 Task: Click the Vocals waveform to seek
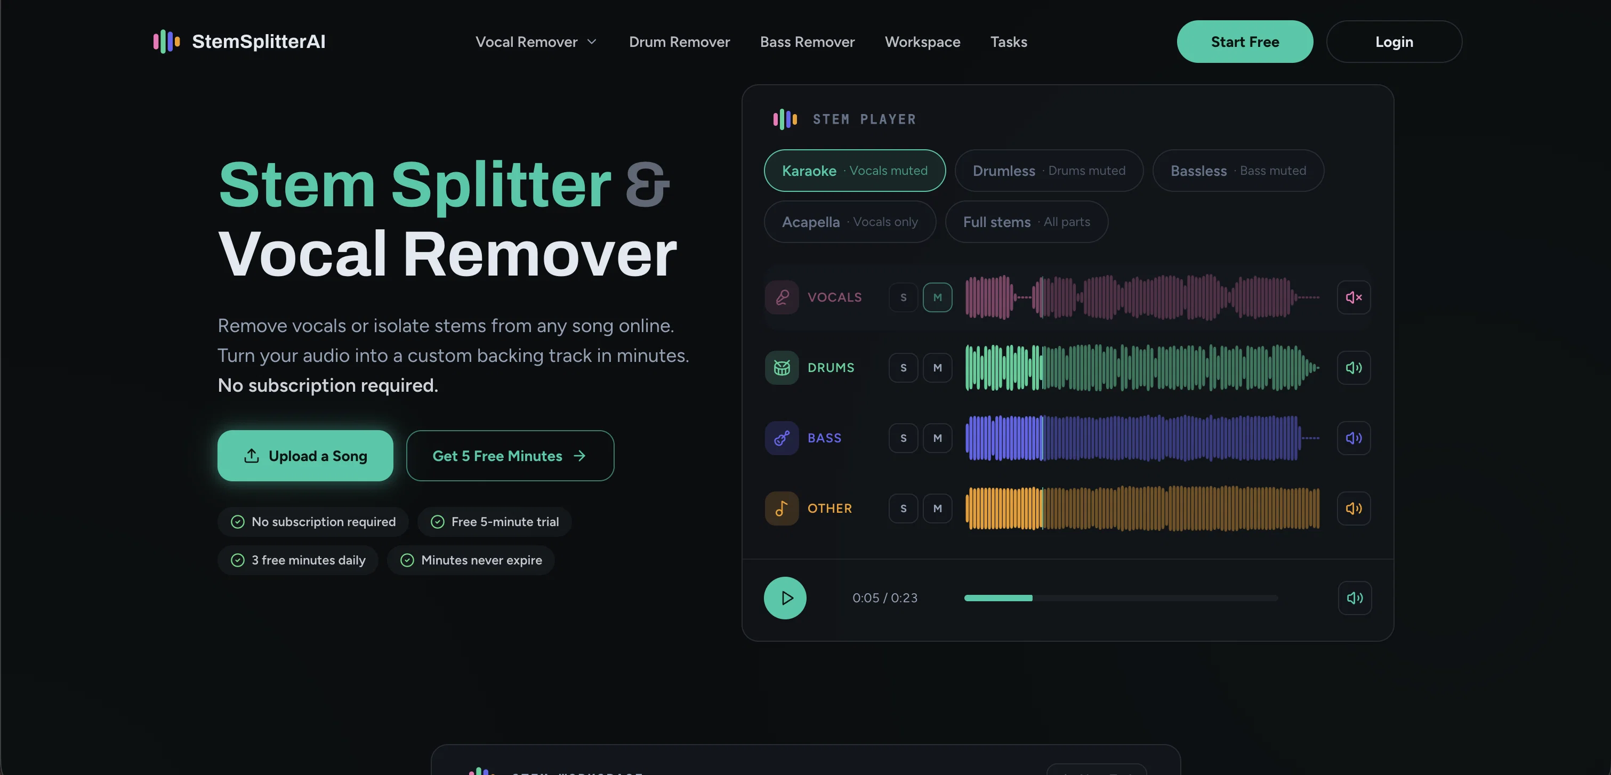click(1142, 297)
